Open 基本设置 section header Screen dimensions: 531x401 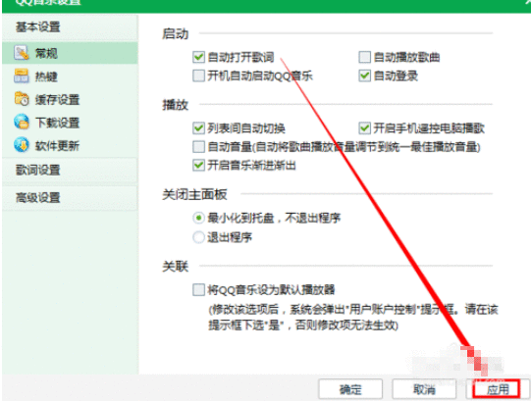[70, 27]
